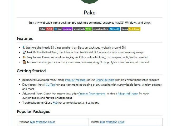Click the green Pake logo at top
181x126 pixels.
pos(90,1)
